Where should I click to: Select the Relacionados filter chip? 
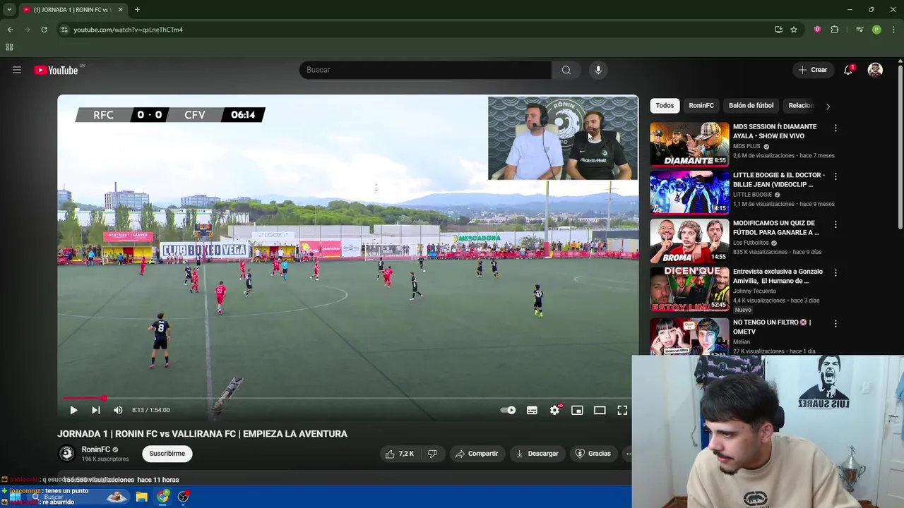point(801,105)
